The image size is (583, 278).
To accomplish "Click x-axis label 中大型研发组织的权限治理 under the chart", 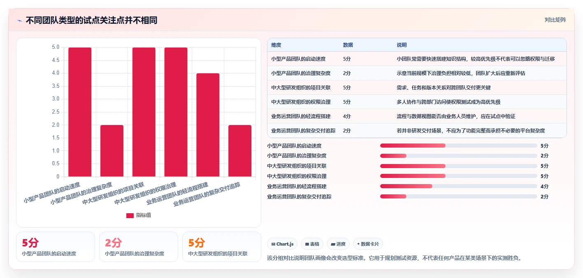I will coord(146,193).
